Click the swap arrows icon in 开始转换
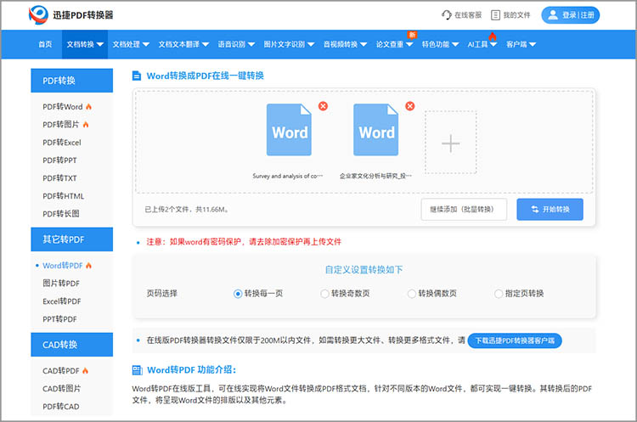Viewport: 637px width, 422px height. click(535, 209)
